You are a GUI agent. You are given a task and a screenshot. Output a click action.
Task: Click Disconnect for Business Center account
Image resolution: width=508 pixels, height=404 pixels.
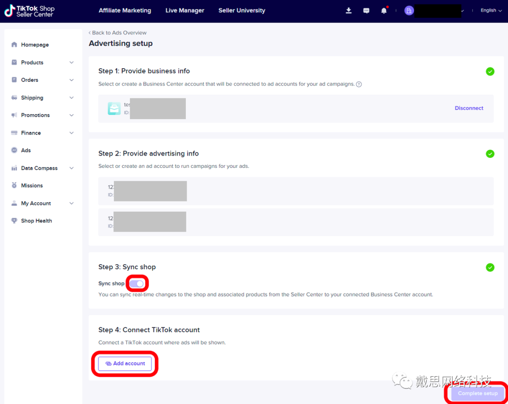click(x=469, y=108)
